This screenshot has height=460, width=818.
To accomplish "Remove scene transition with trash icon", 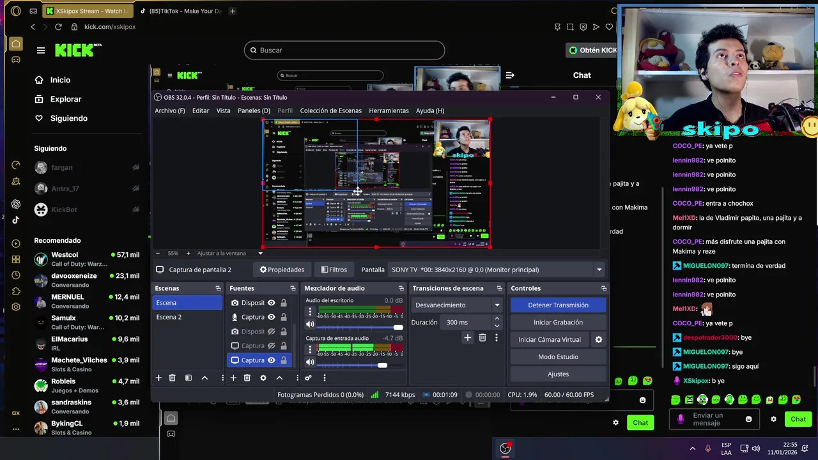I will [482, 338].
